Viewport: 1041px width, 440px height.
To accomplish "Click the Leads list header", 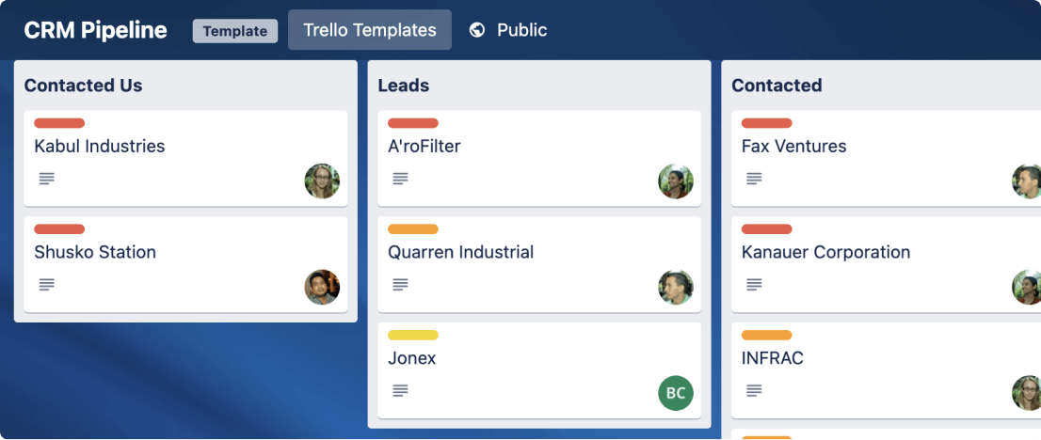I will (404, 86).
